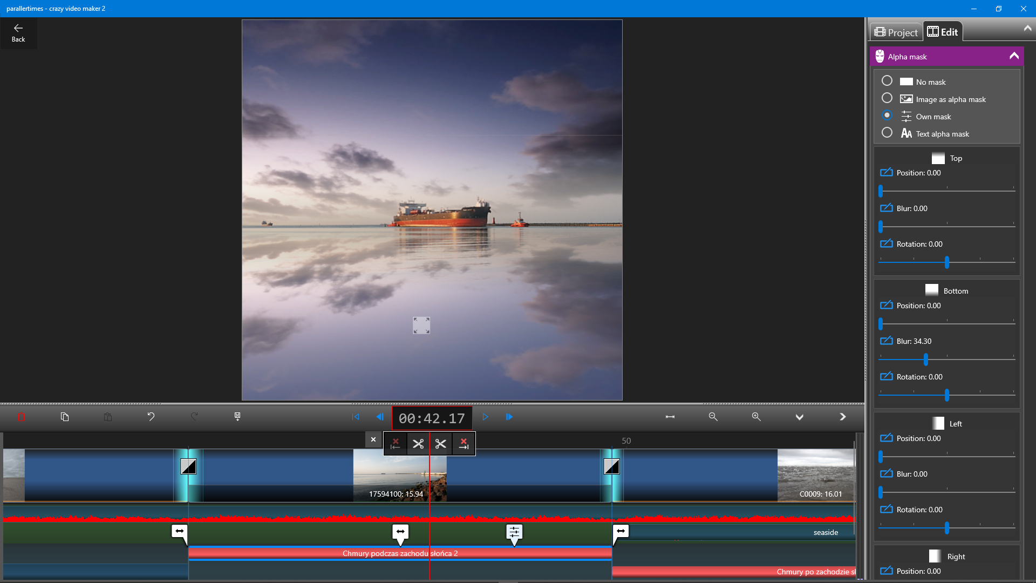Image resolution: width=1036 pixels, height=583 pixels.
Task: Switch to the Project tab
Action: pyautogui.click(x=896, y=32)
